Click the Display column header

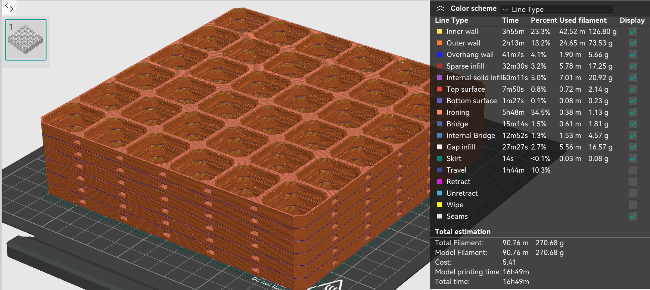click(632, 21)
